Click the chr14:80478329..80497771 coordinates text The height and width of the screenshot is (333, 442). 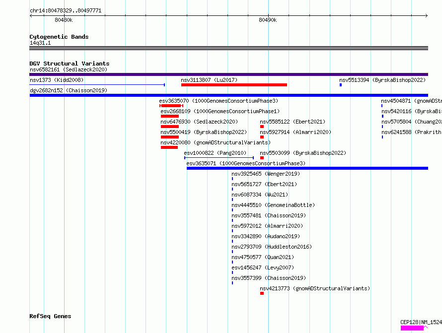66,10
